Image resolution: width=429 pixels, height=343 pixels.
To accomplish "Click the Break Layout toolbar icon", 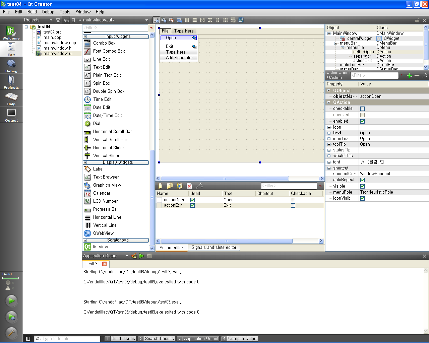I will [x=233, y=20].
